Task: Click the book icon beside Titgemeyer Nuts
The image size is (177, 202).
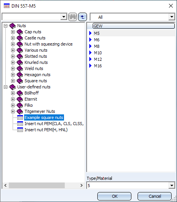Action: [x=20, y=111]
